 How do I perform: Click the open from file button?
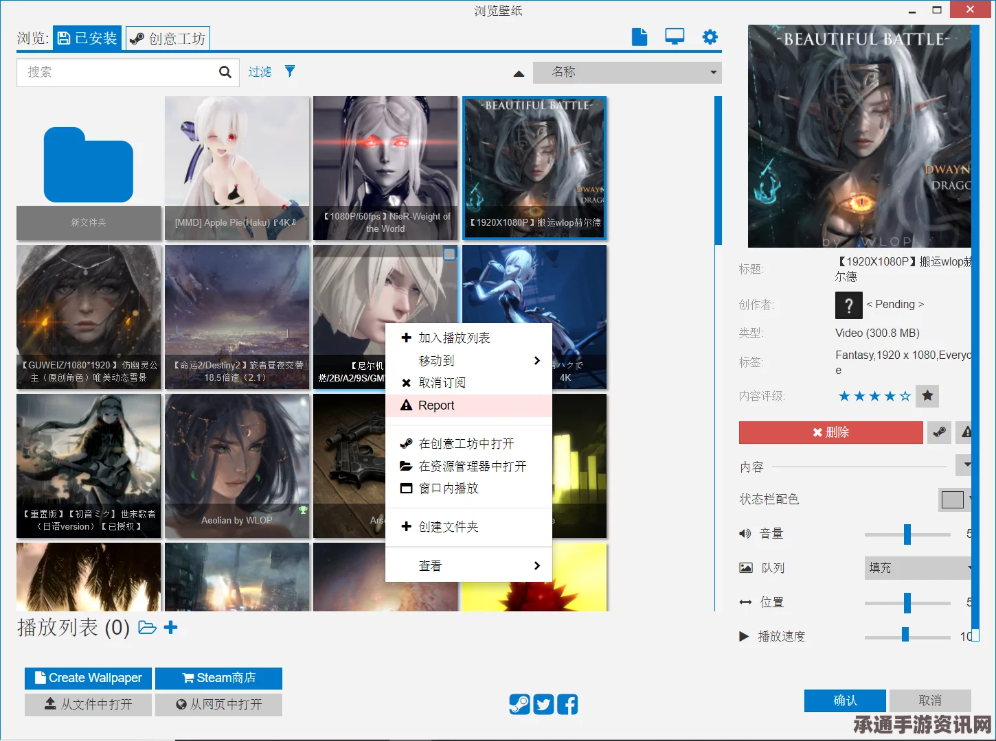click(88, 705)
